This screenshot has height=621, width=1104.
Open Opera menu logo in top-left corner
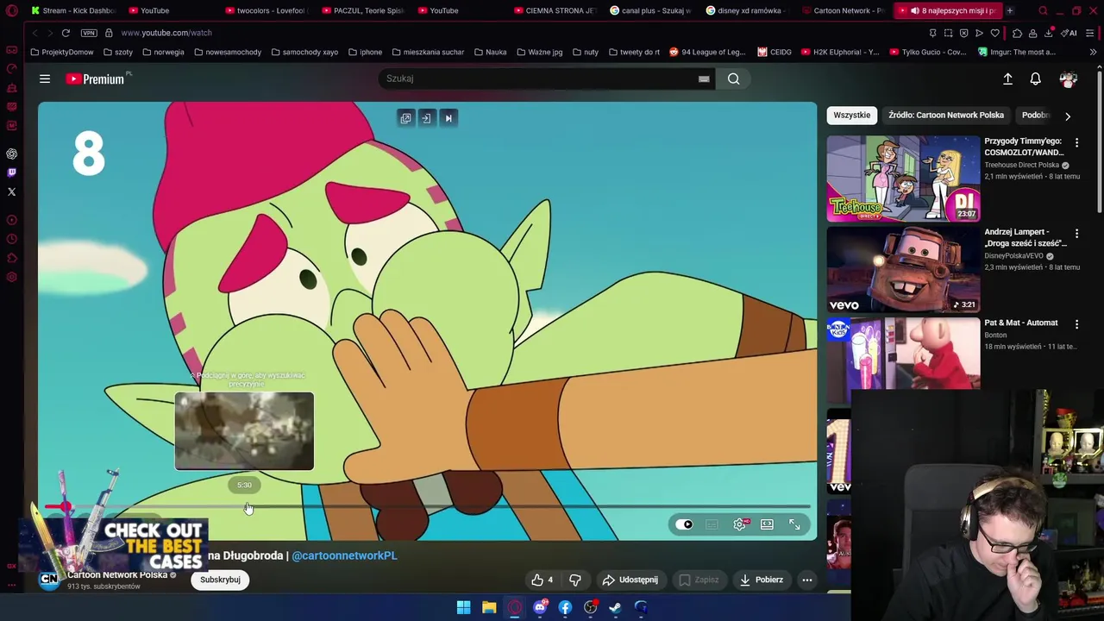(x=12, y=11)
